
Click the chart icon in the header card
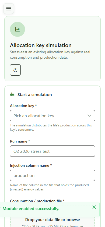(x=17, y=29)
